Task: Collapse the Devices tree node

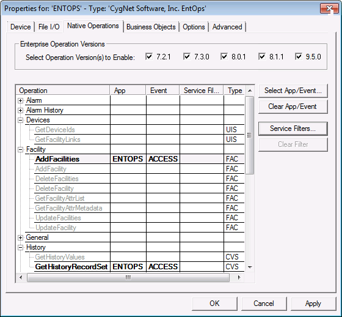Action: pos(21,120)
